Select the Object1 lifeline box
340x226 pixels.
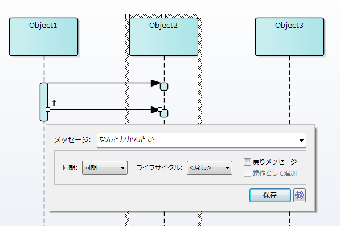pos(44,36)
